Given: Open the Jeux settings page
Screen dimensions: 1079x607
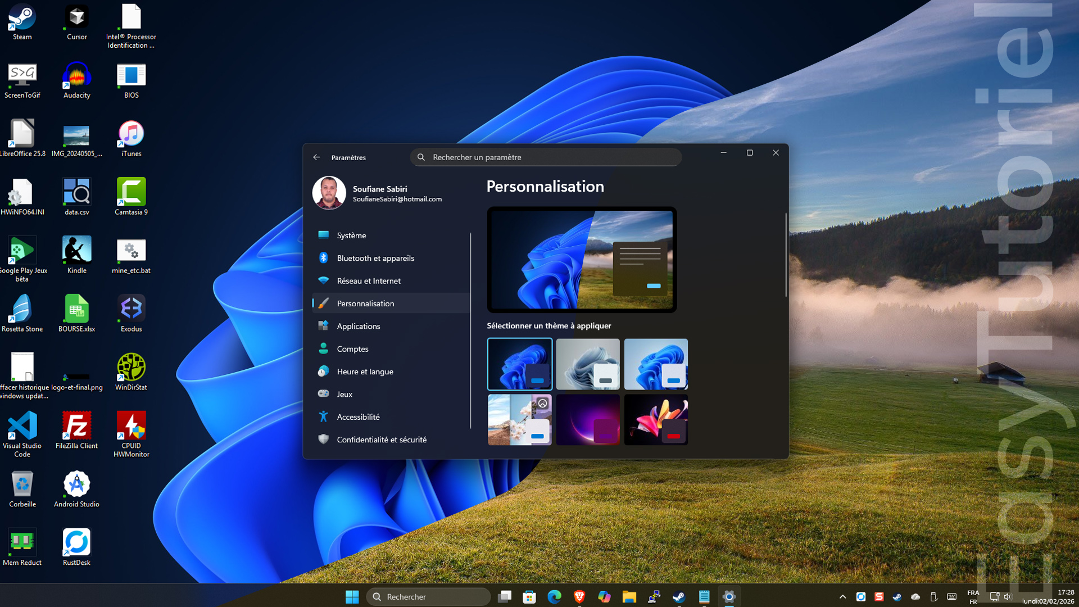Looking at the screenshot, I should pos(344,394).
